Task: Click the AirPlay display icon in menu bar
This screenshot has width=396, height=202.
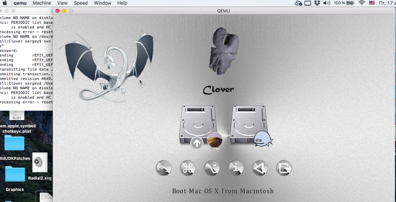Action: click(308, 3)
